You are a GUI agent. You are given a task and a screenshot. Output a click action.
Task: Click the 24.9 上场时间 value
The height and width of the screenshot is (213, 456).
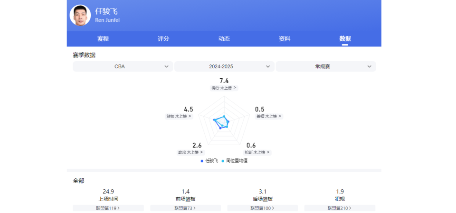pyautogui.click(x=108, y=192)
